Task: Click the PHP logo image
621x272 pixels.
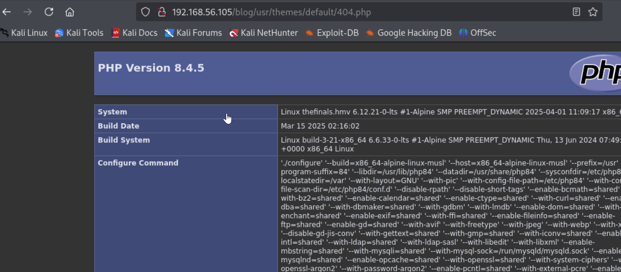Action: (596, 73)
